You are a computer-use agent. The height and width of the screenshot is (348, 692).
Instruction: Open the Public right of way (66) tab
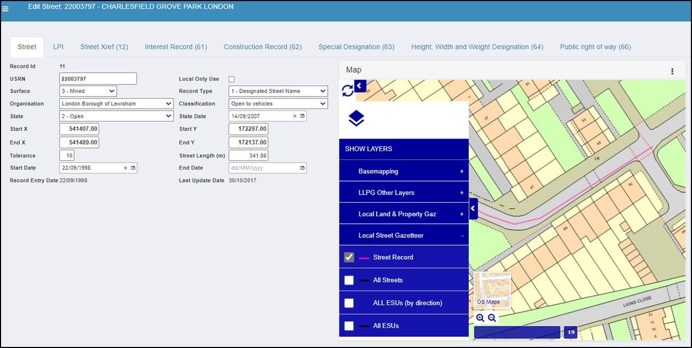coord(596,47)
